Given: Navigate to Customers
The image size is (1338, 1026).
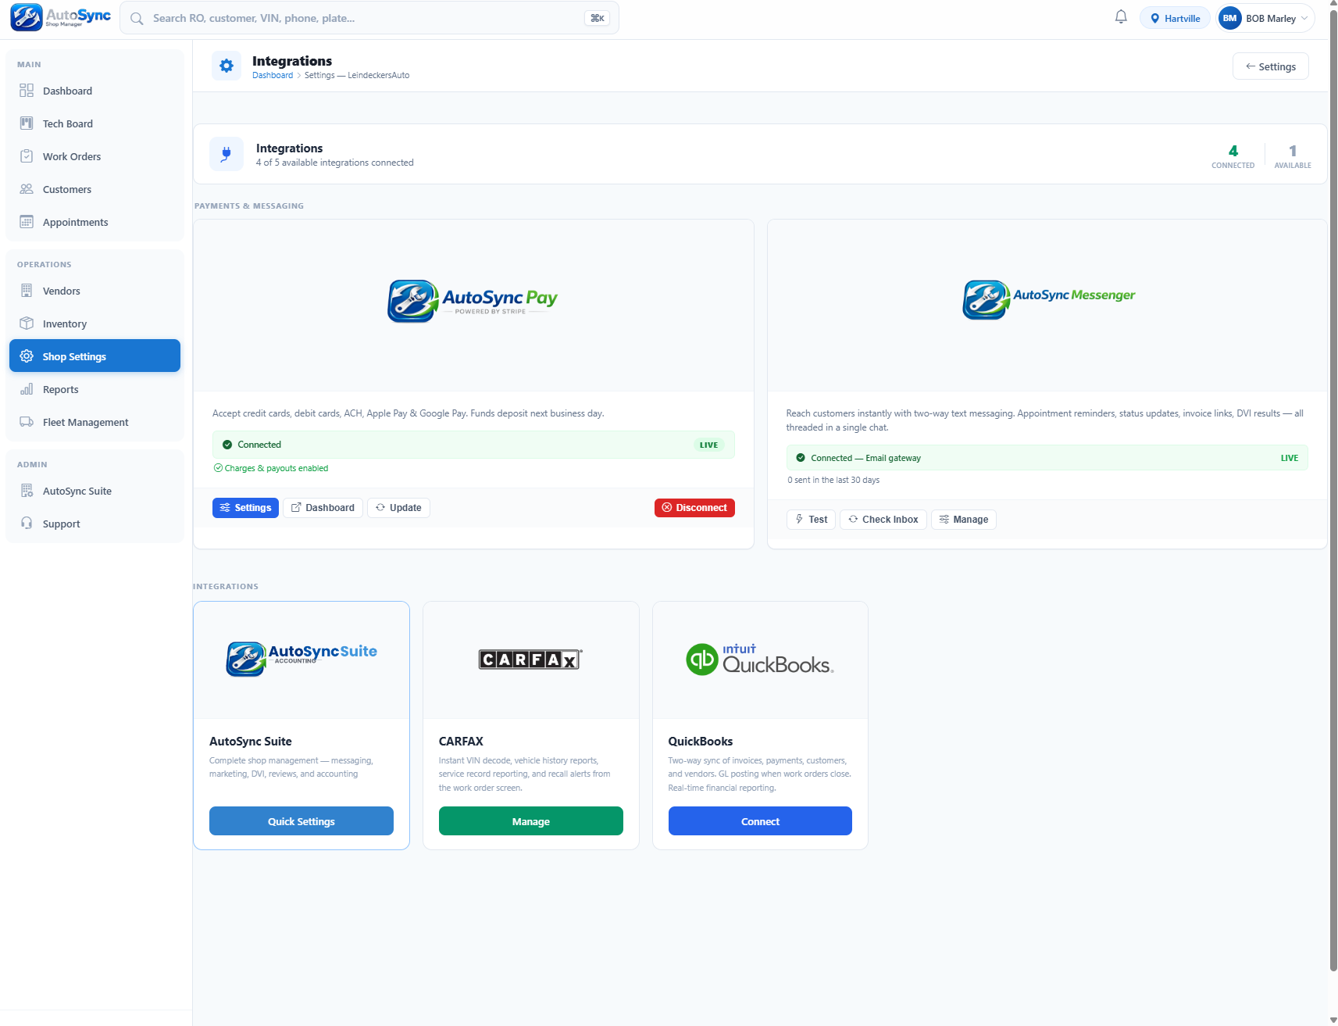Looking at the screenshot, I should pos(95,189).
